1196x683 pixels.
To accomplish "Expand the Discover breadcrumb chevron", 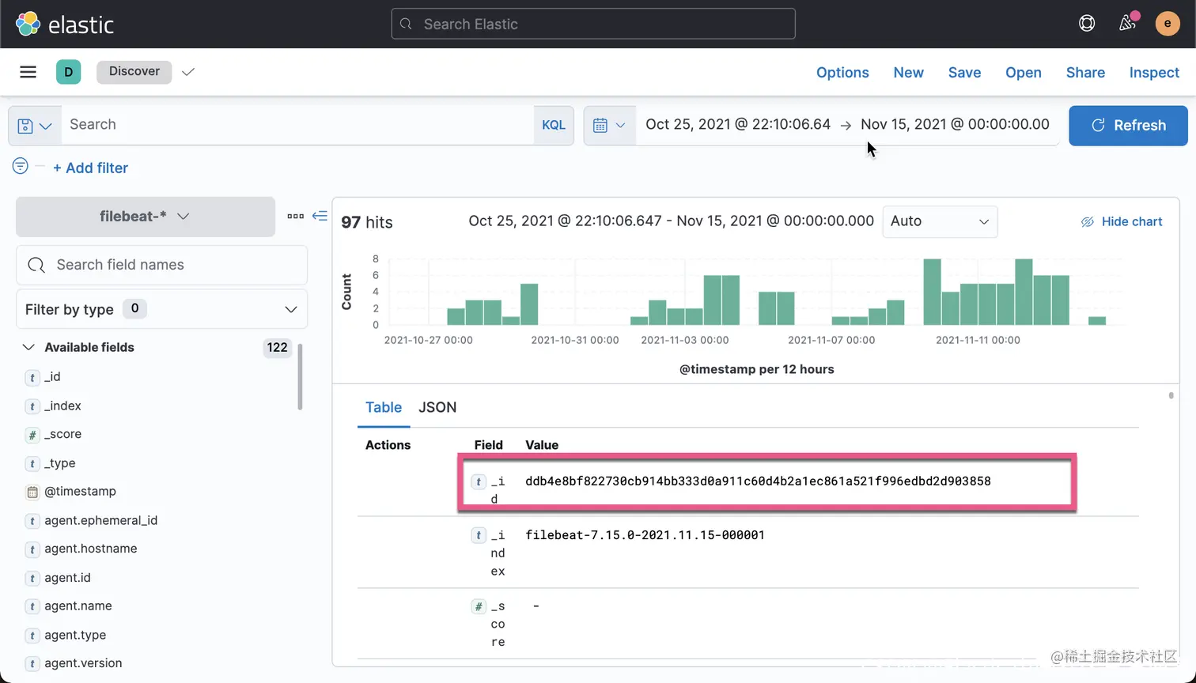I will click(x=187, y=72).
